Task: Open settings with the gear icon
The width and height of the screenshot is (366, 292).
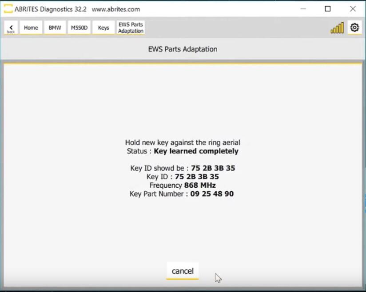Action: point(354,28)
